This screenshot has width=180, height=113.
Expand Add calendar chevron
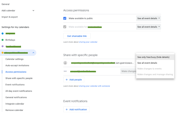click(x=33, y=11)
